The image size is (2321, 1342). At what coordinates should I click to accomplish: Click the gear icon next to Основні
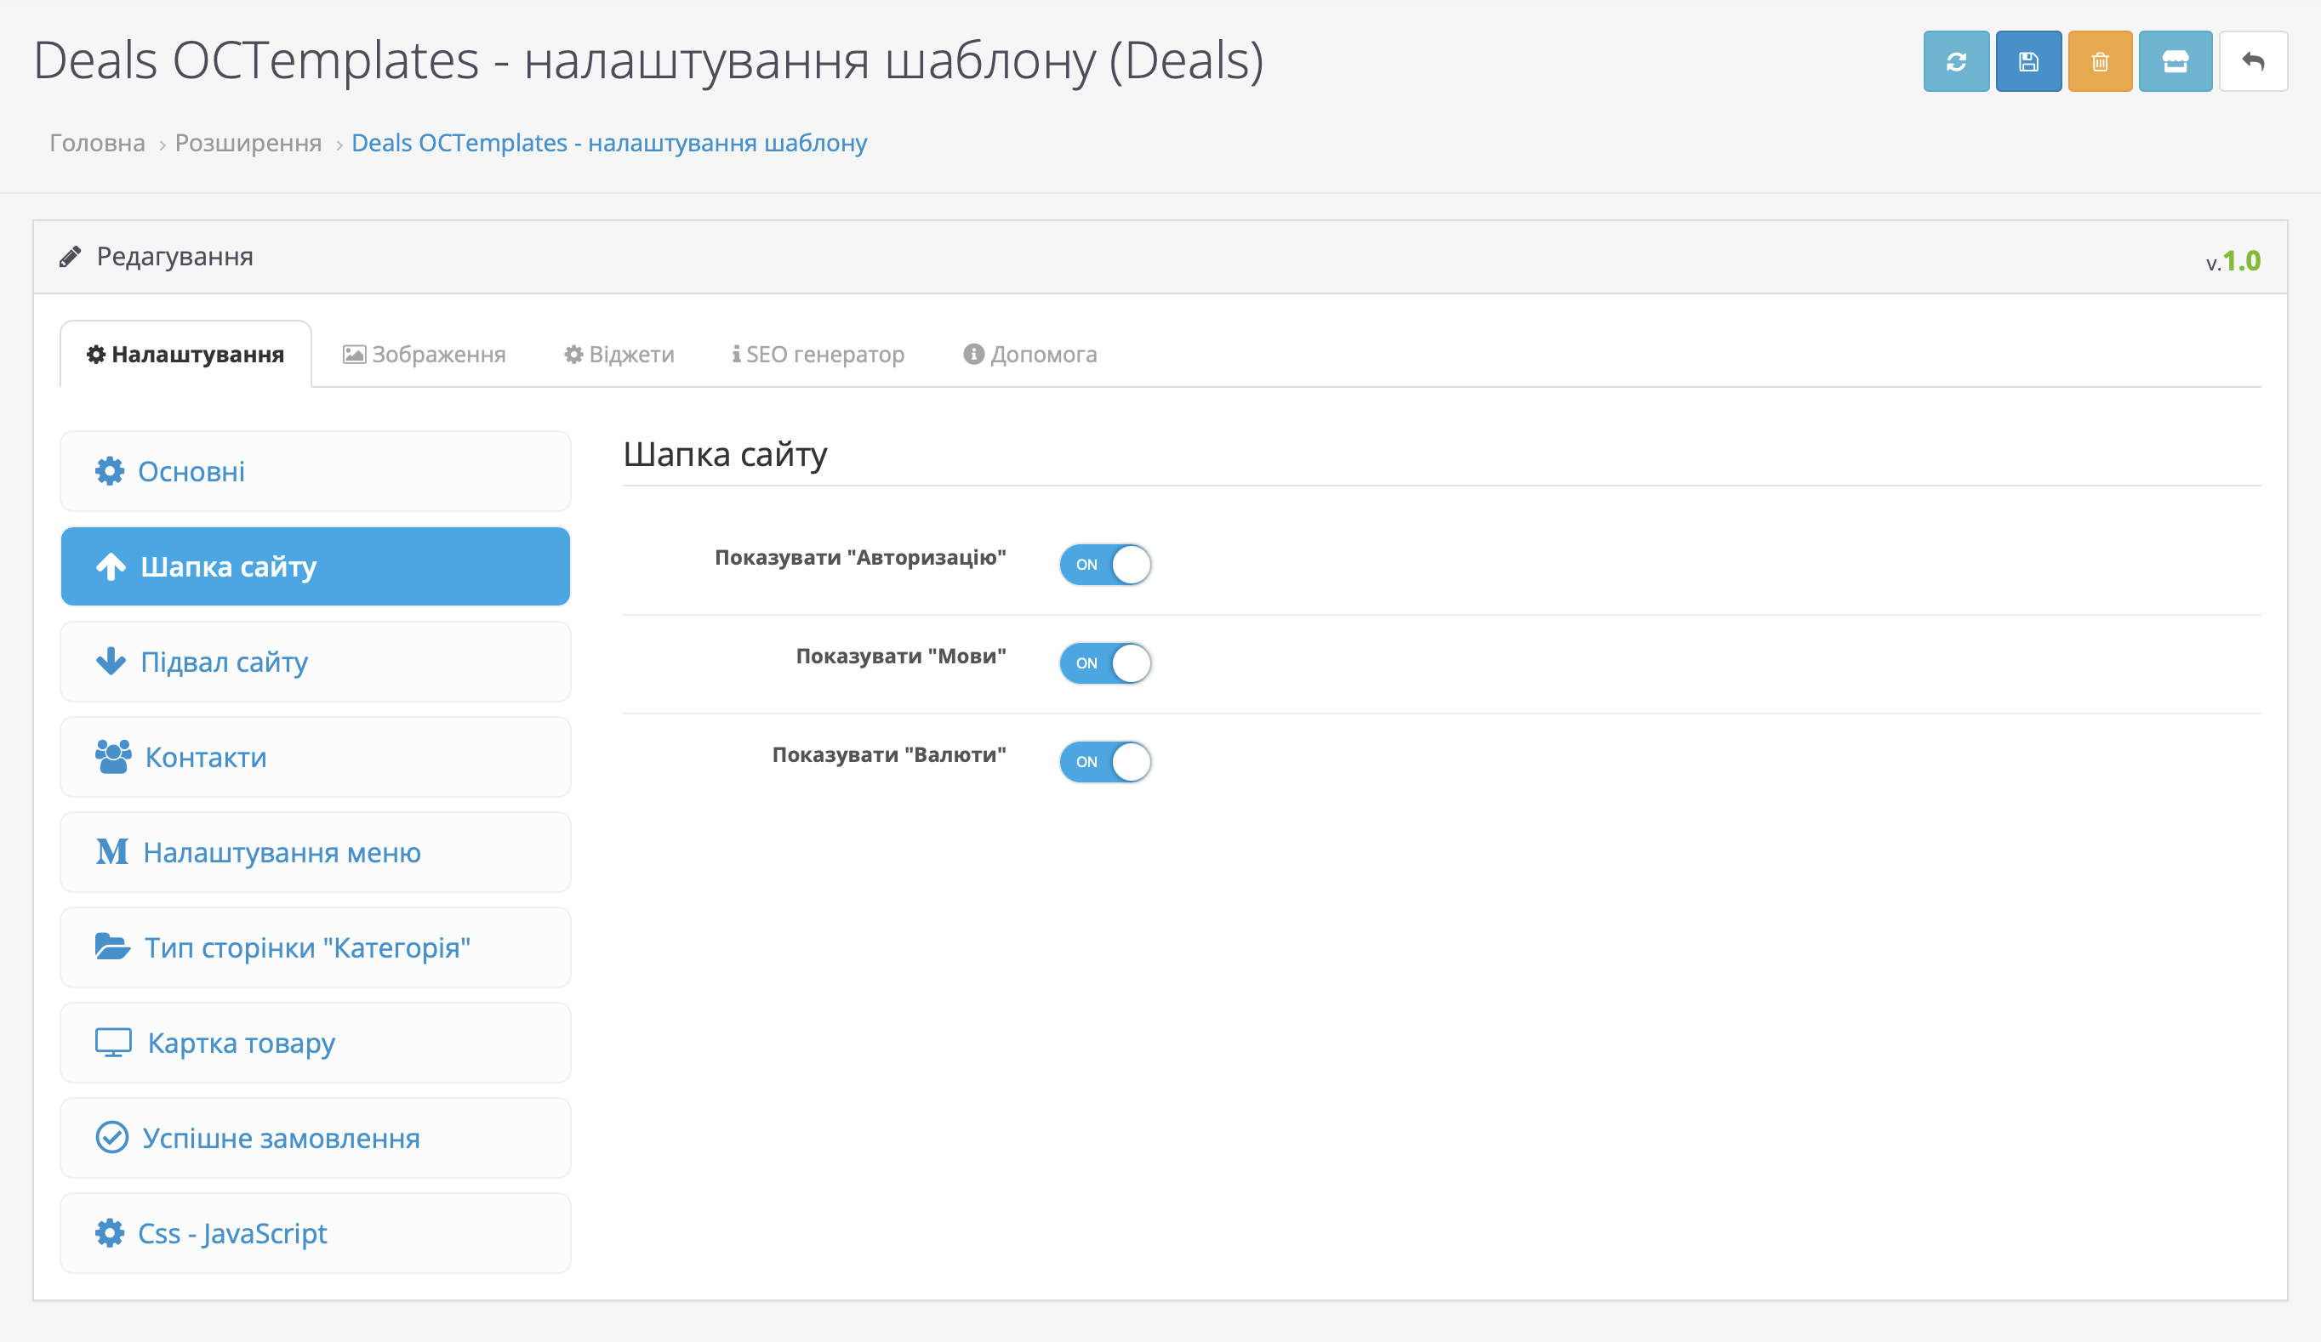(x=110, y=471)
